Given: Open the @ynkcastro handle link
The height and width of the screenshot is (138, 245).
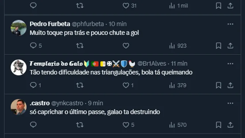Looking at the screenshot, I should (67, 103).
